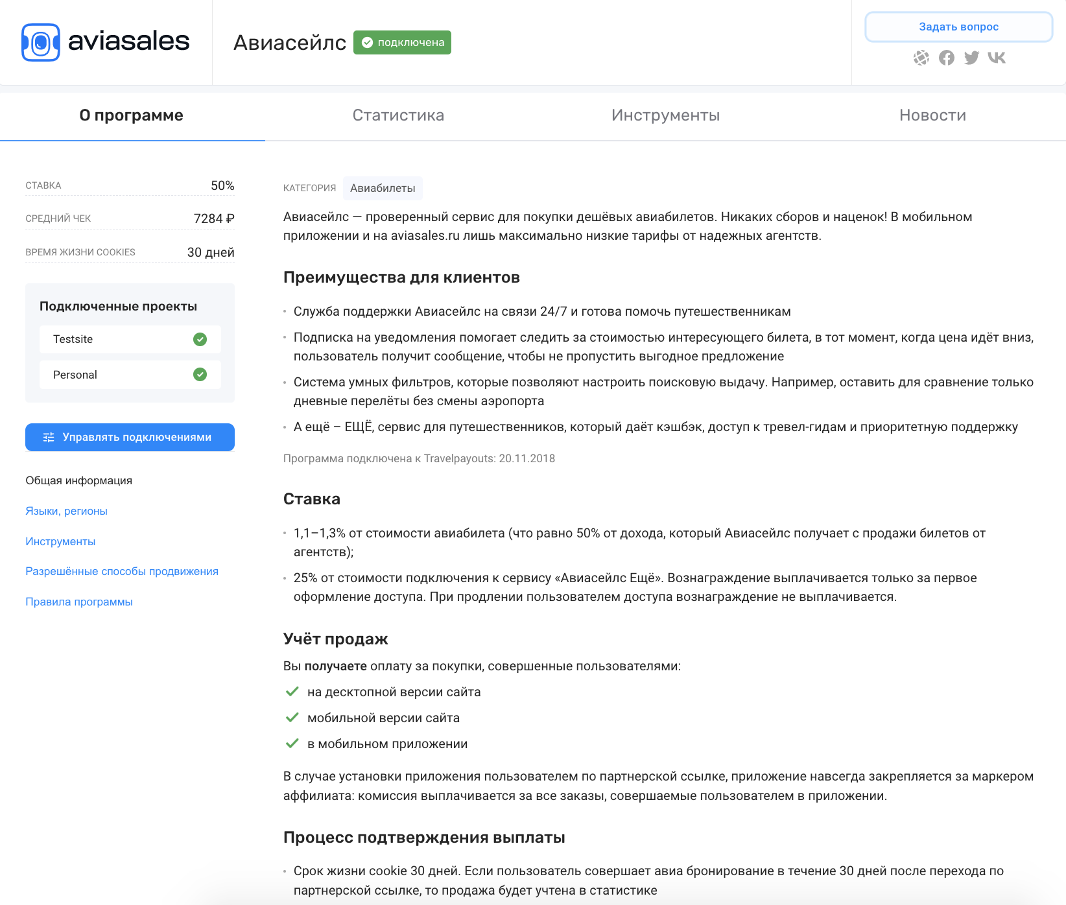Screen dimensions: 1066x905
Task: Open the Статистика tab
Action: click(398, 115)
